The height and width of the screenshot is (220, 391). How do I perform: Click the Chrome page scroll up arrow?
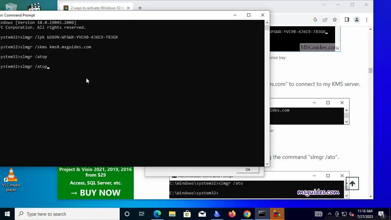pos(371,29)
